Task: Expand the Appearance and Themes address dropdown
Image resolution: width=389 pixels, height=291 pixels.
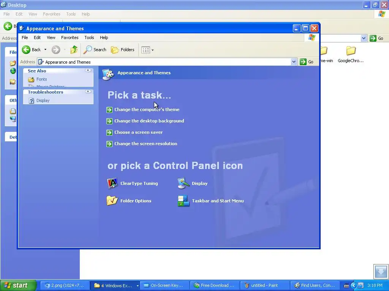Action: coord(294,62)
